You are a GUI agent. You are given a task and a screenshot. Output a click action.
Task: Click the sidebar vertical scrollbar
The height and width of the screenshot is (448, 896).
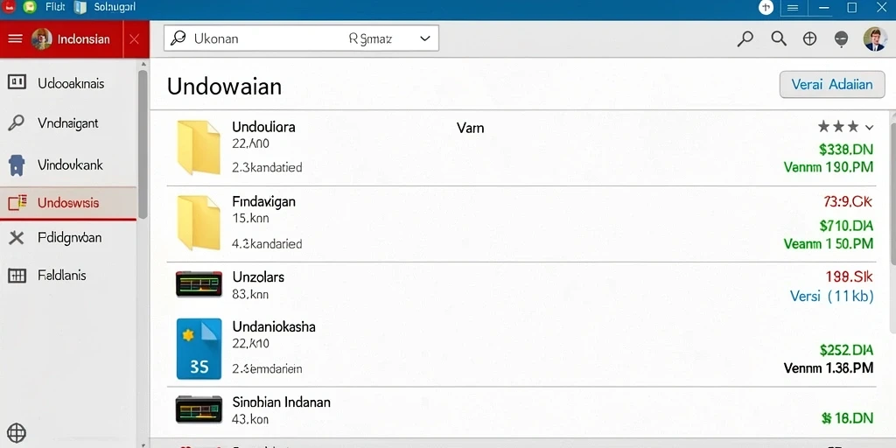[x=143, y=144]
